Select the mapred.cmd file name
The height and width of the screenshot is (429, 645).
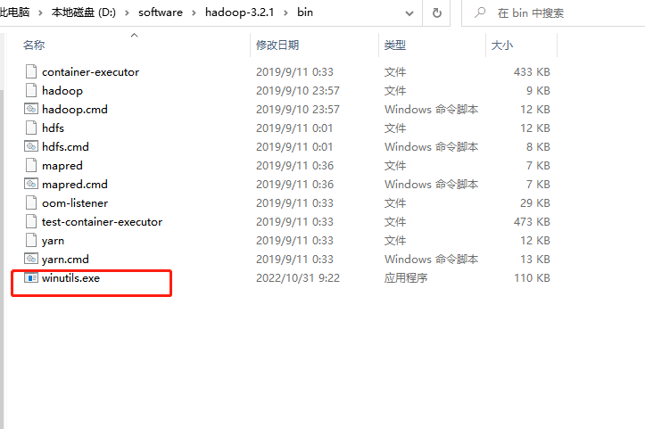point(74,185)
